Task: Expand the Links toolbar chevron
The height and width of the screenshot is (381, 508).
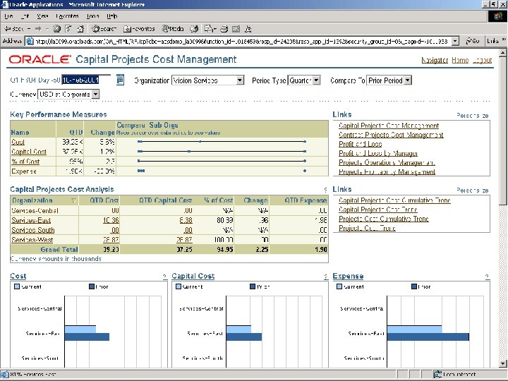Action: pyautogui.click(x=504, y=40)
